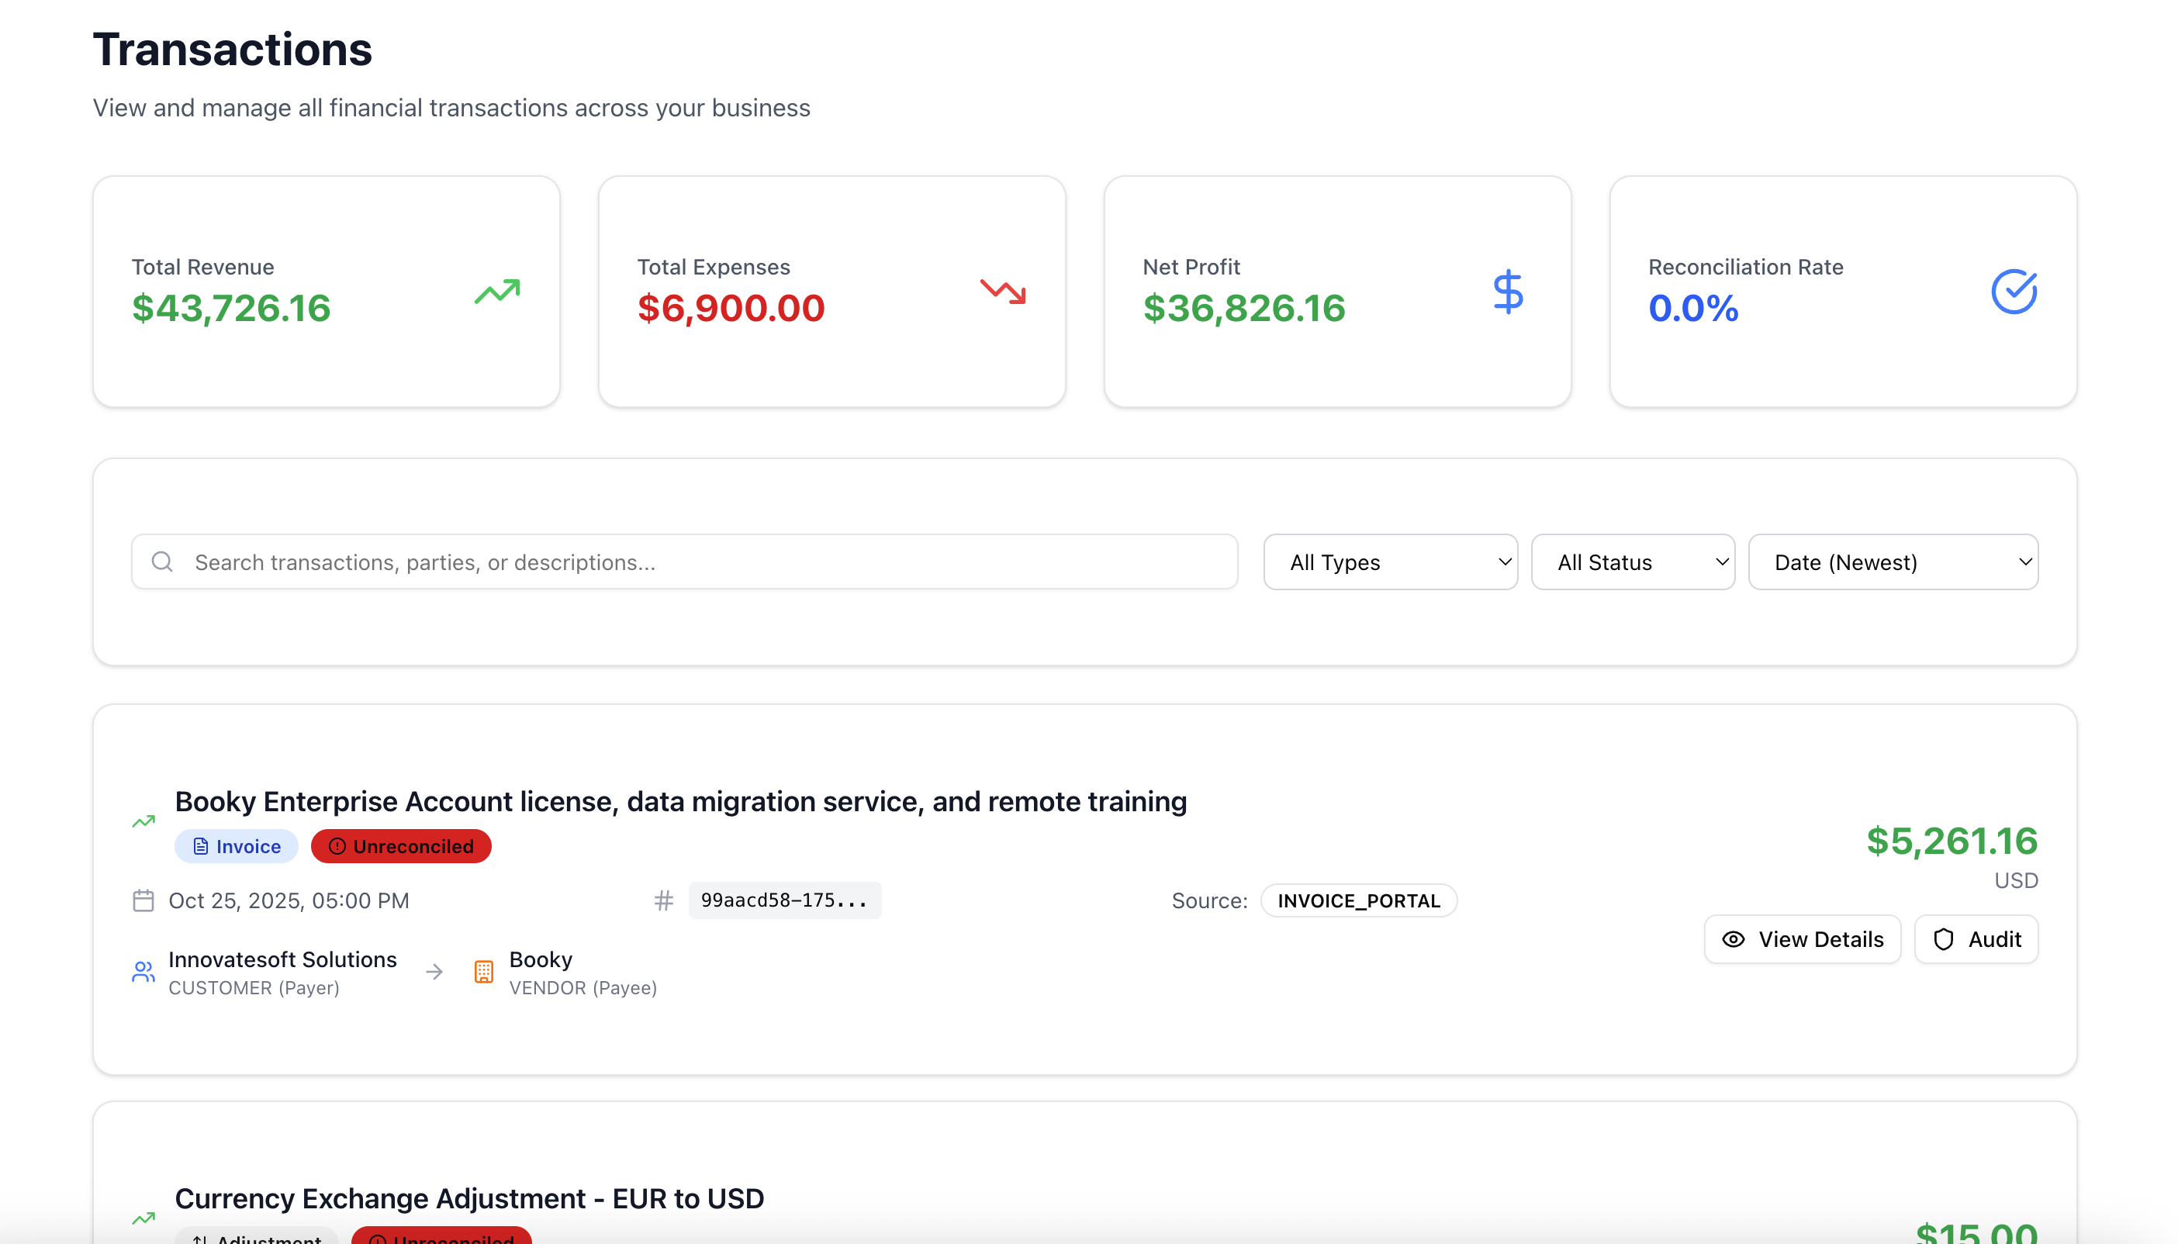This screenshot has height=1244, width=2178.
Task: Click the Invoice type badge
Action: (236, 846)
